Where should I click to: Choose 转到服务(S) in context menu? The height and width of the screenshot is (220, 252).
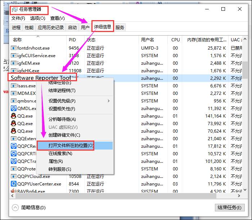[x=60, y=169]
